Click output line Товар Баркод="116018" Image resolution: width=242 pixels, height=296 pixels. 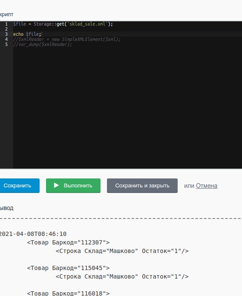[x=69, y=293]
